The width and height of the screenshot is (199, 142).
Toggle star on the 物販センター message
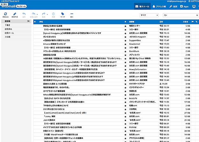[x=125, y=25]
